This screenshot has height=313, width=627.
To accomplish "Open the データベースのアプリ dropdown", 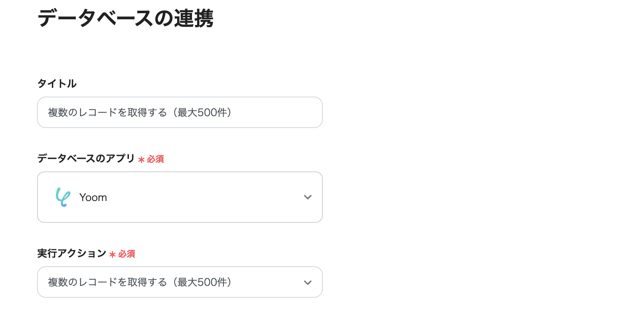I will click(x=180, y=197).
